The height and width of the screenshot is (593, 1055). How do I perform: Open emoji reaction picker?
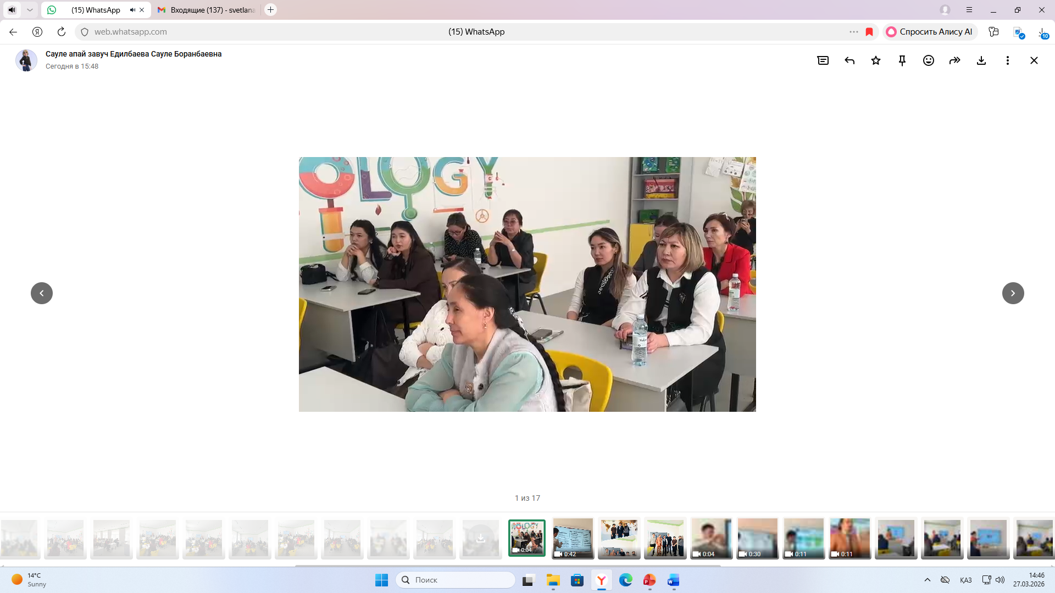coord(929,60)
